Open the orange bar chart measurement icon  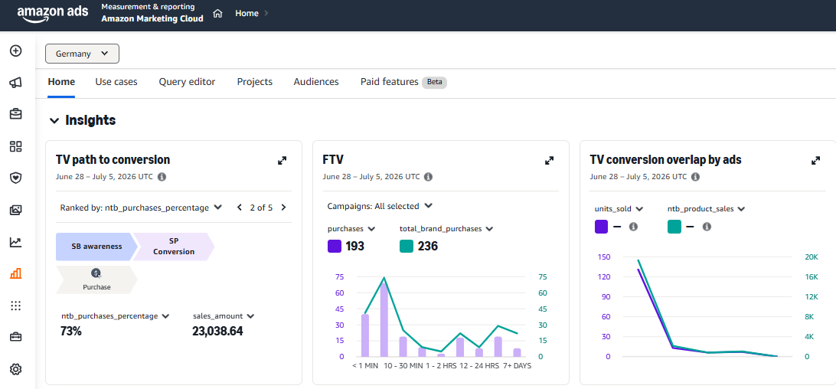coord(15,273)
